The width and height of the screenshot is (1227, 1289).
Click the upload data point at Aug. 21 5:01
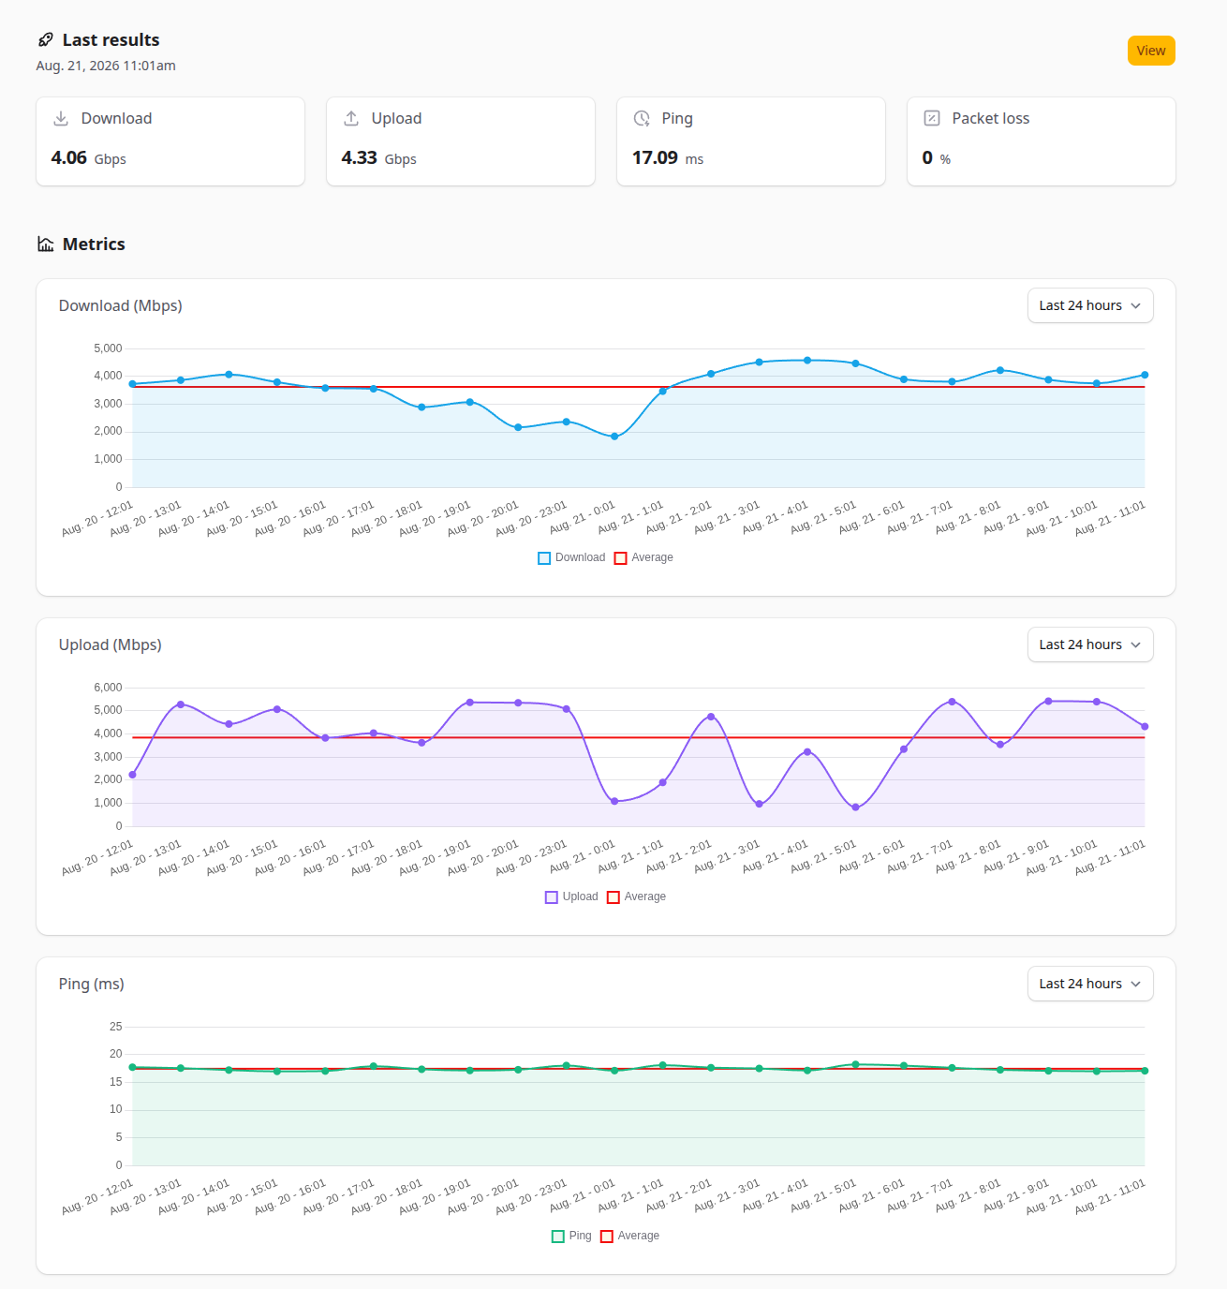[x=855, y=807]
